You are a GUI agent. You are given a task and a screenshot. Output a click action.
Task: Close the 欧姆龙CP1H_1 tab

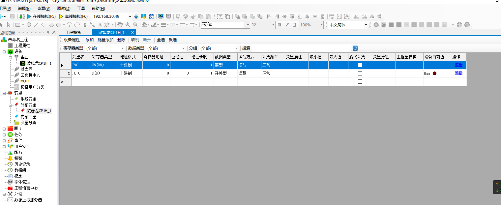[133, 32]
